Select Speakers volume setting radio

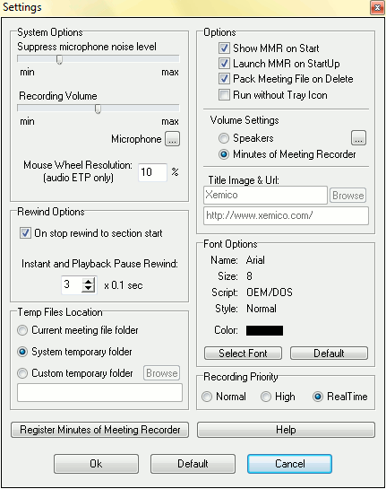(x=224, y=138)
